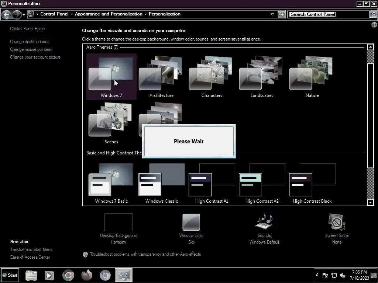Click the Forward navigation arrow

click(x=16, y=14)
